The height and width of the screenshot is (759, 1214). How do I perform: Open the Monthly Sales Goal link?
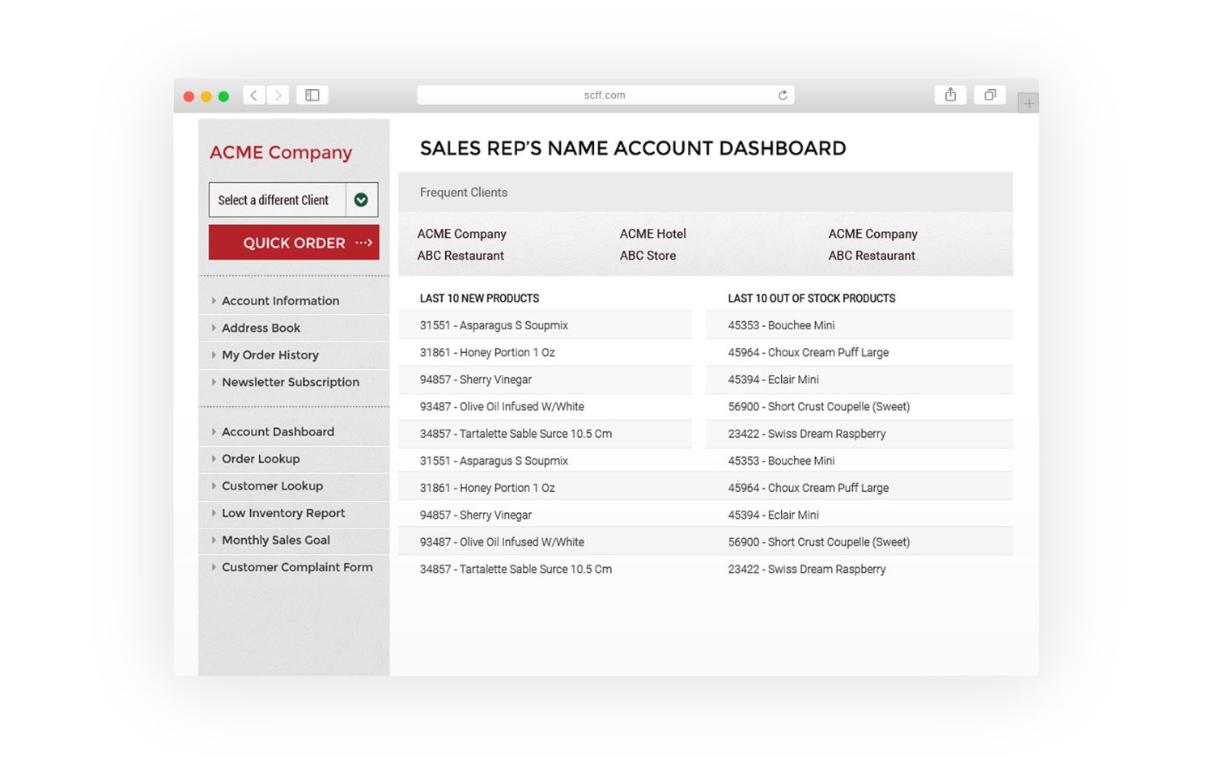[276, 541]
